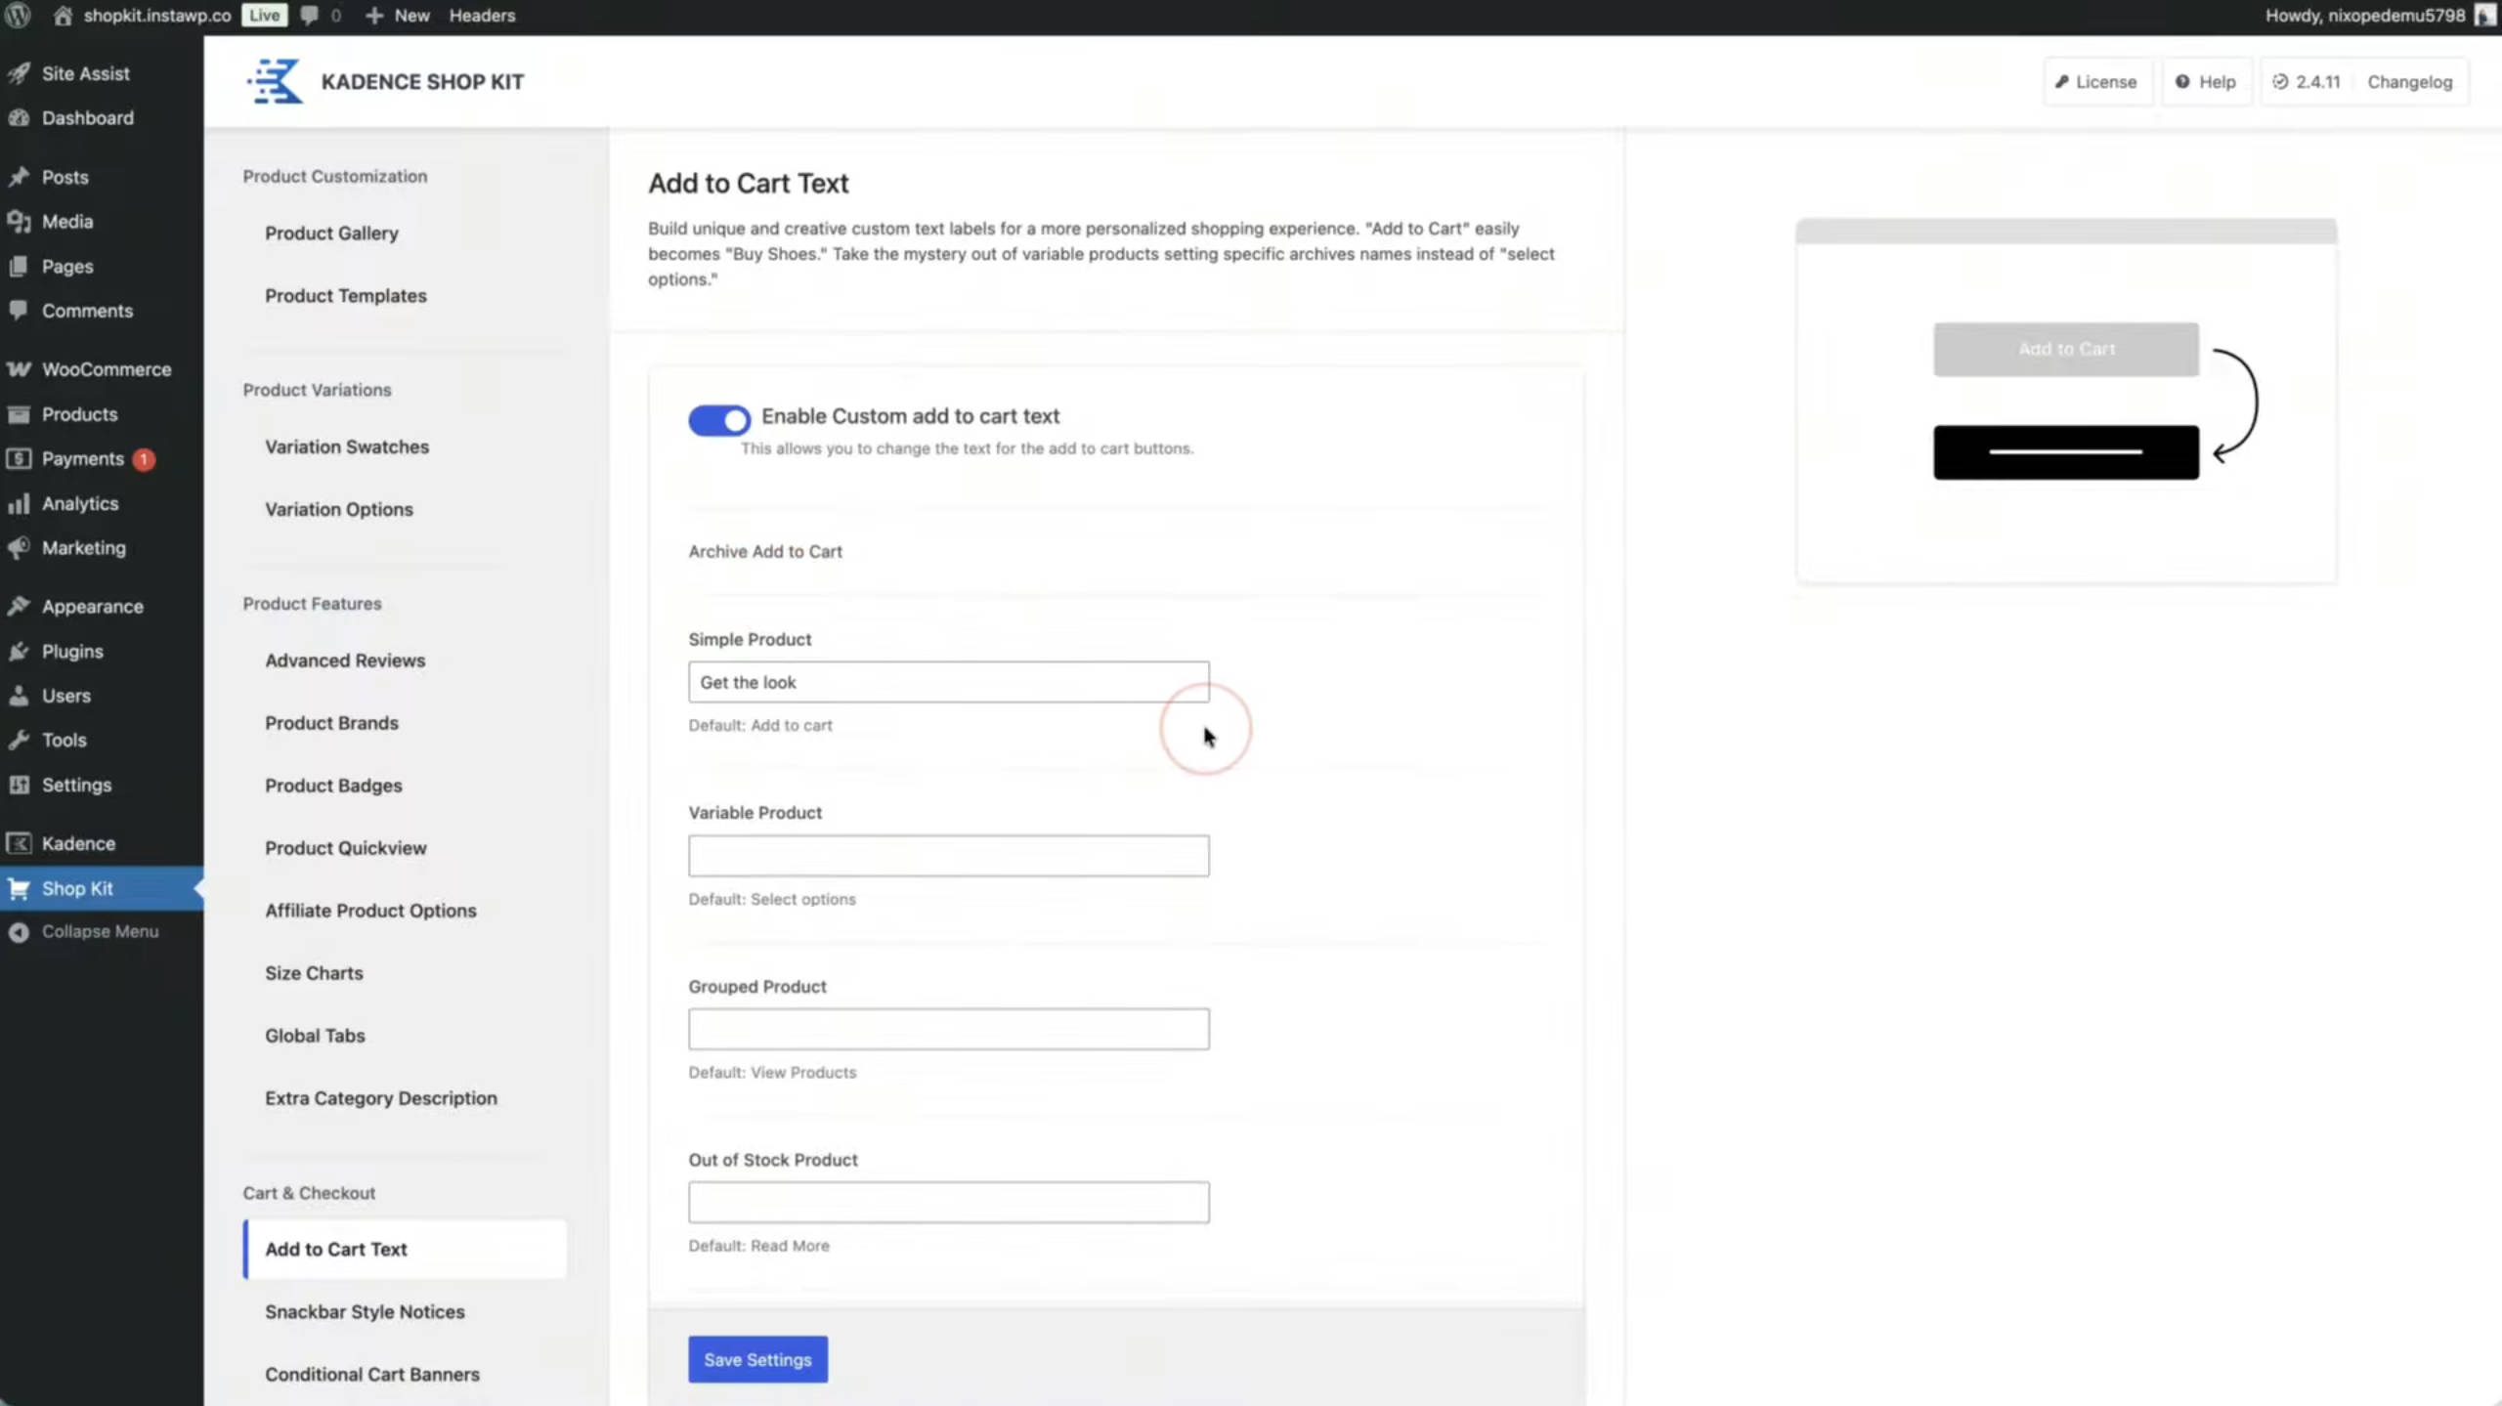View the Changelog
This screenshot has height=1406, width=2502.
point(2408,81)
